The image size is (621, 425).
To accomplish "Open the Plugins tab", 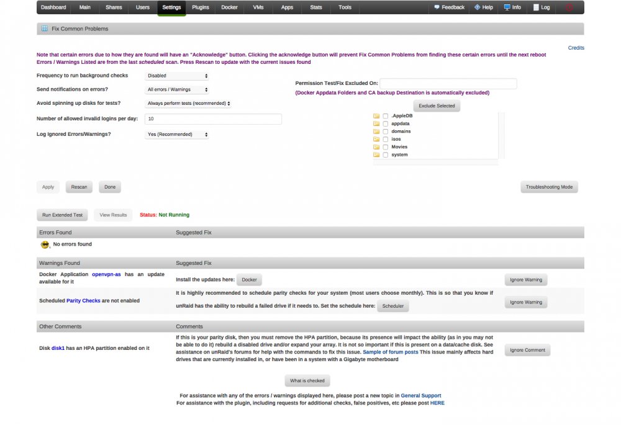I will tap(201, 7).
